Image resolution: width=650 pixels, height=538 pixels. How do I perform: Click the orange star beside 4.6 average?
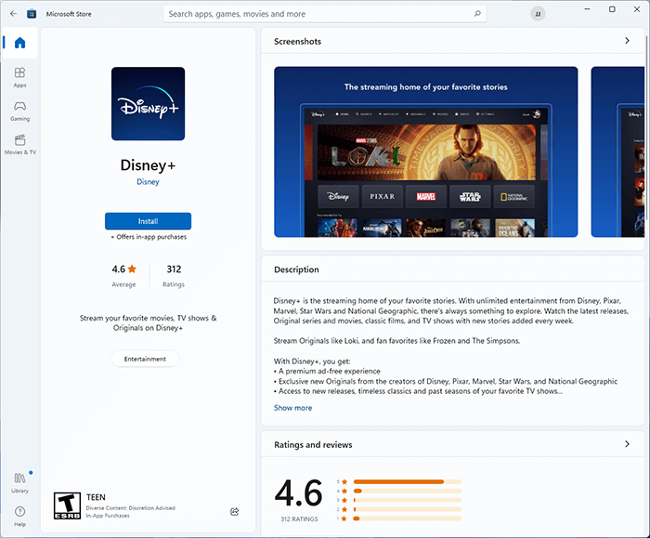pyautogui.click(x=132, y=269)
